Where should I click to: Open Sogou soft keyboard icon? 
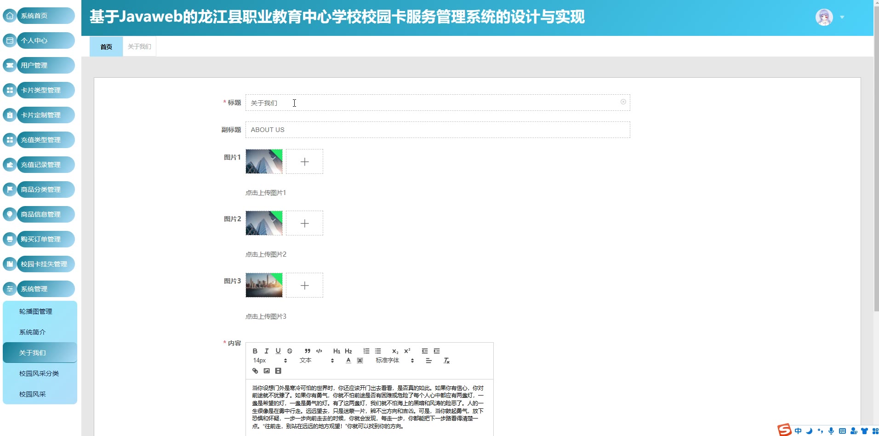842,431
